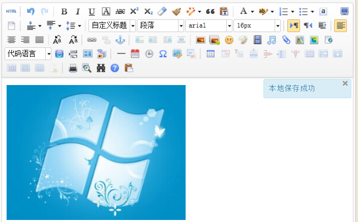This screenshot has width=358, height=222.
Task: Print the document
Action: (x=73, y=68)
